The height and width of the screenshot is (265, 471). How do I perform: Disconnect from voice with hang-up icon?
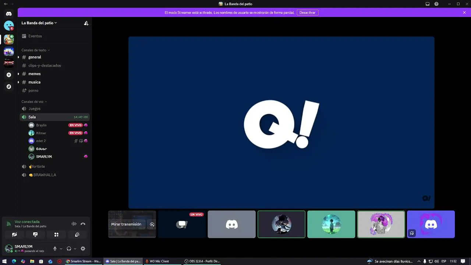[x=83, y=224]
